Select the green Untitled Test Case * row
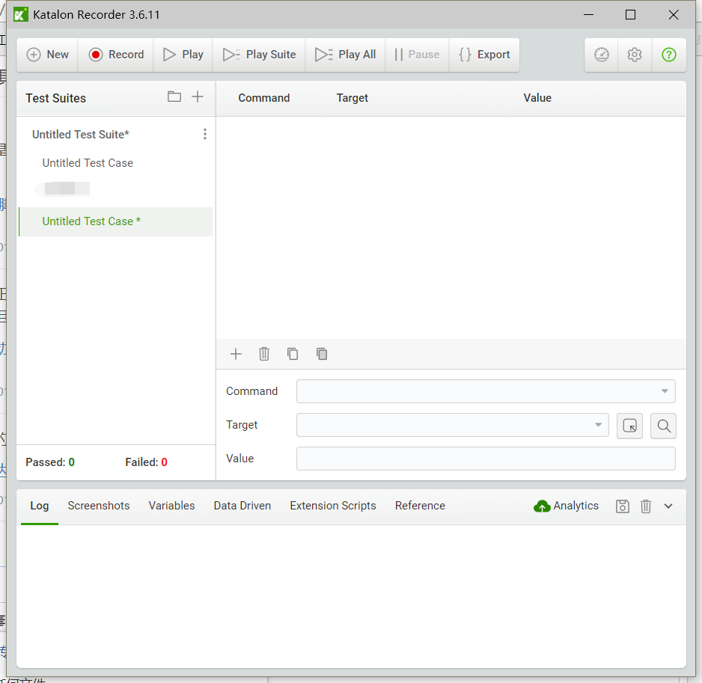Viewport: 702px width, 683px height. tap(115, 221)
